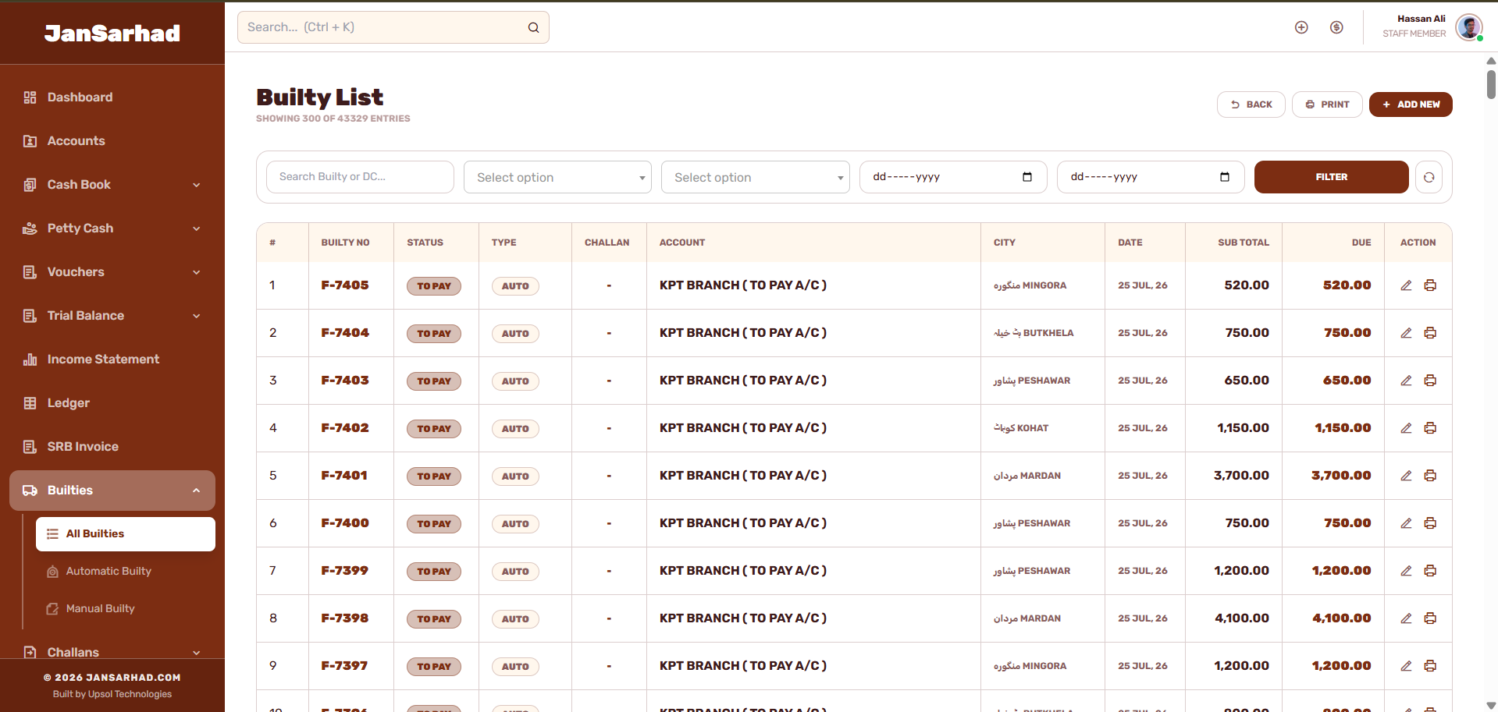Open SRB Invoice in sidebar
Viewport: 1498px width, 712px height.
tap(112, 447)
